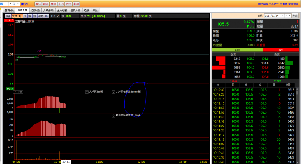301x164 pixels.
Task: Click bid price 105.0 in order book
Action: click(x=250, y=58)
